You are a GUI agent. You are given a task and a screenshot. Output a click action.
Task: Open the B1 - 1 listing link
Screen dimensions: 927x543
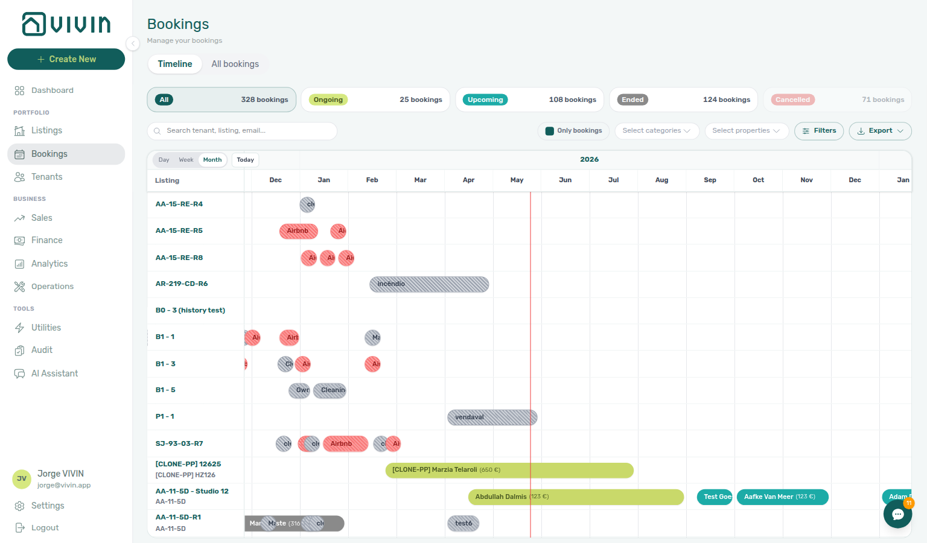click(x=165, y=337)
